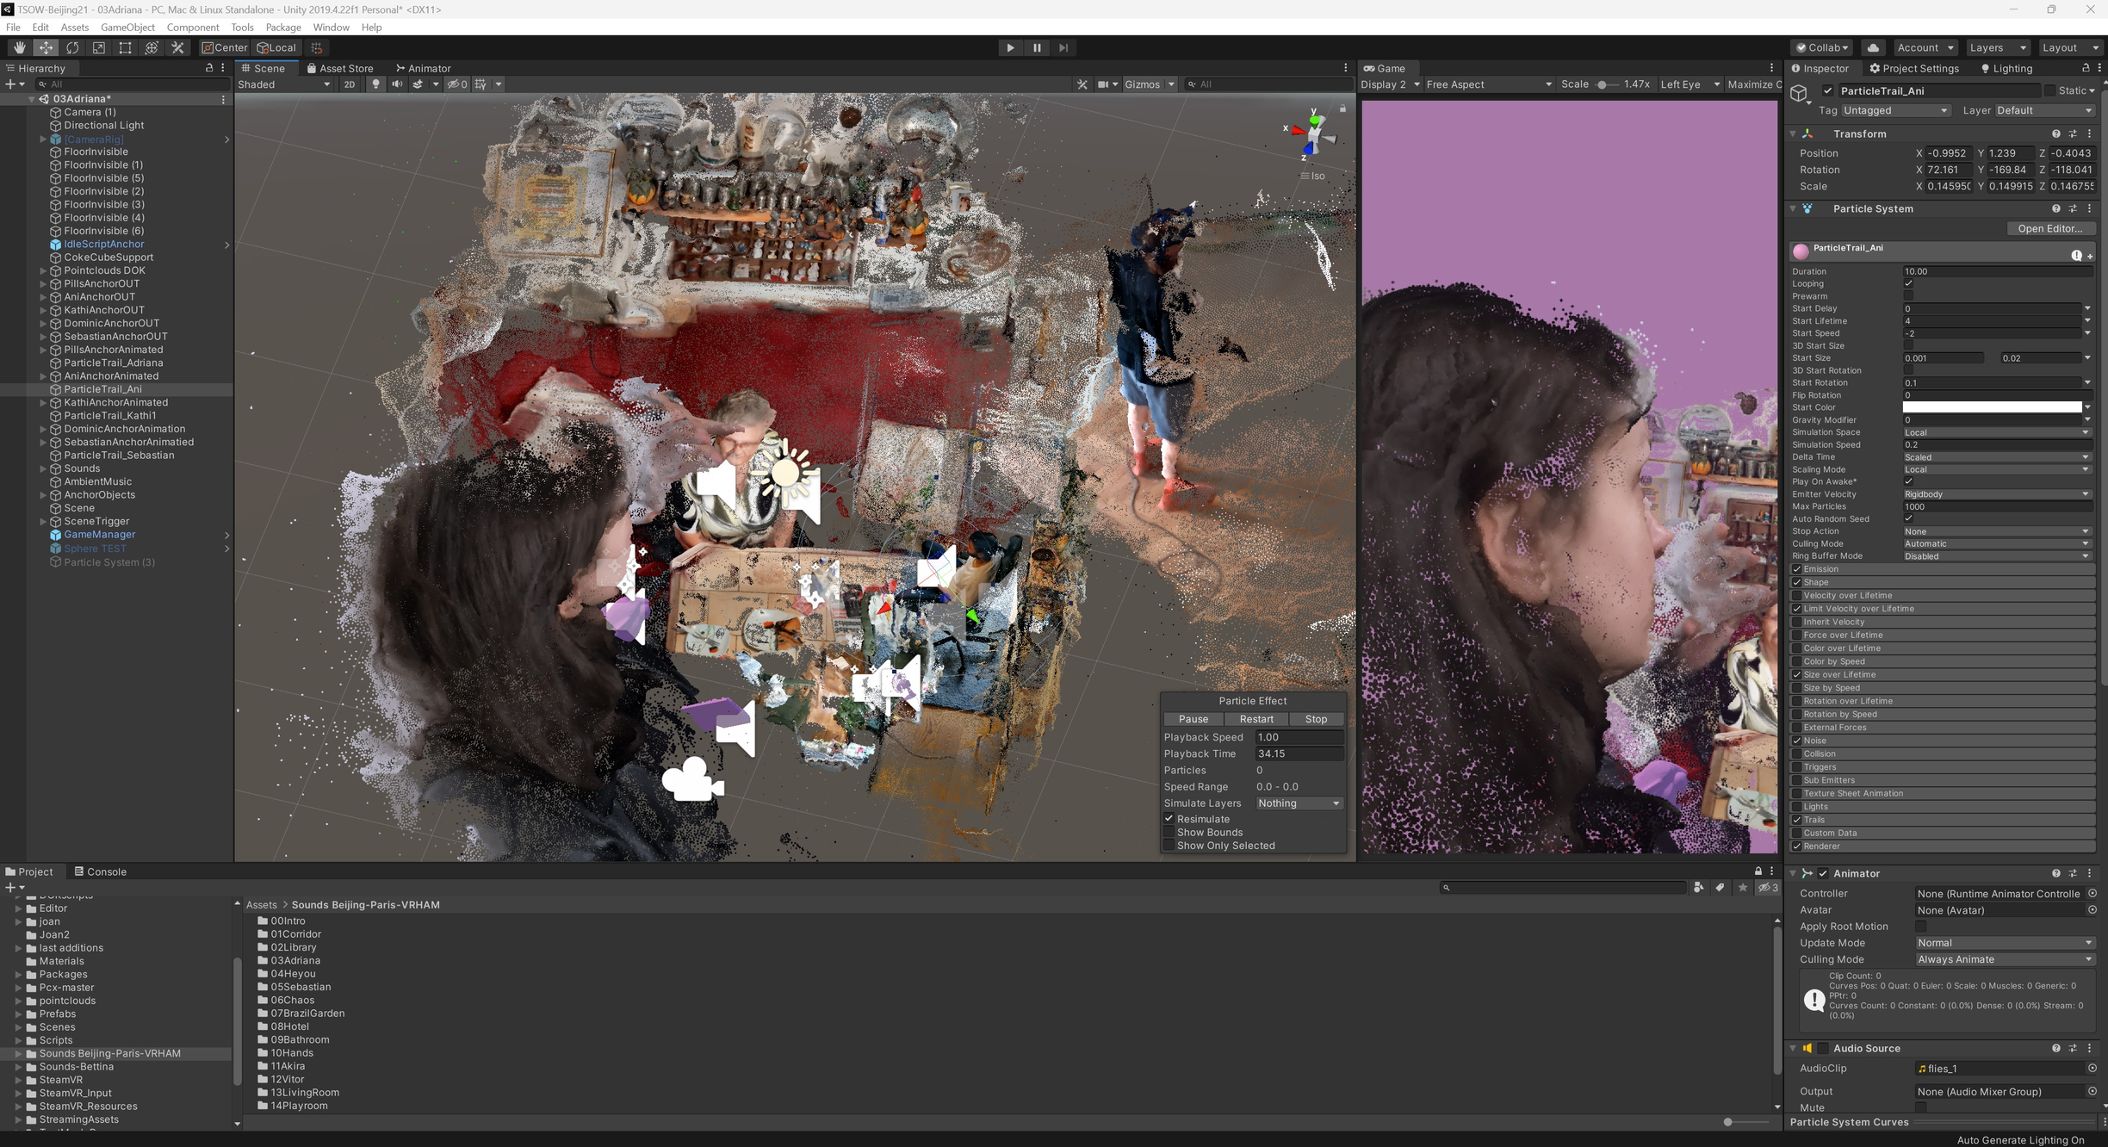
Task: Toggle 2D scene view mode
Action: (349, 84)
